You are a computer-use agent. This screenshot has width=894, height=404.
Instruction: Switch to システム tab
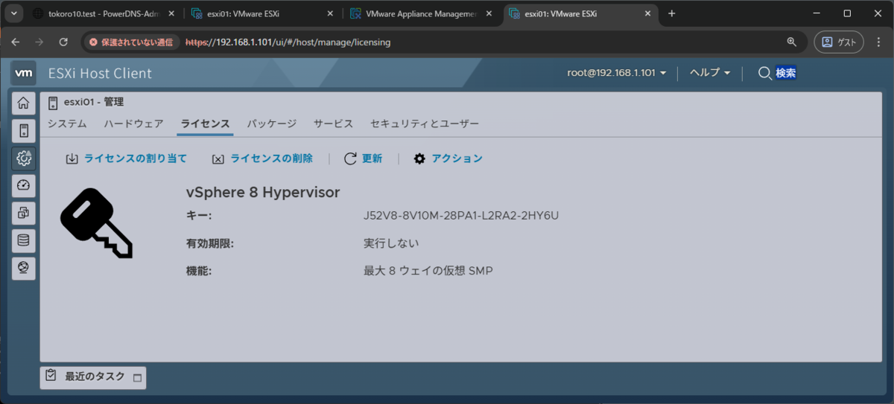[67, 124]
